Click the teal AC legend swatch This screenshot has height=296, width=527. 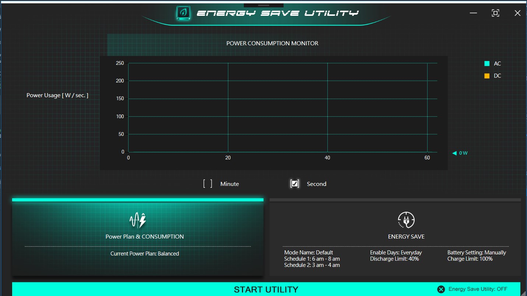pyautogui.click(x=487, y=64)
